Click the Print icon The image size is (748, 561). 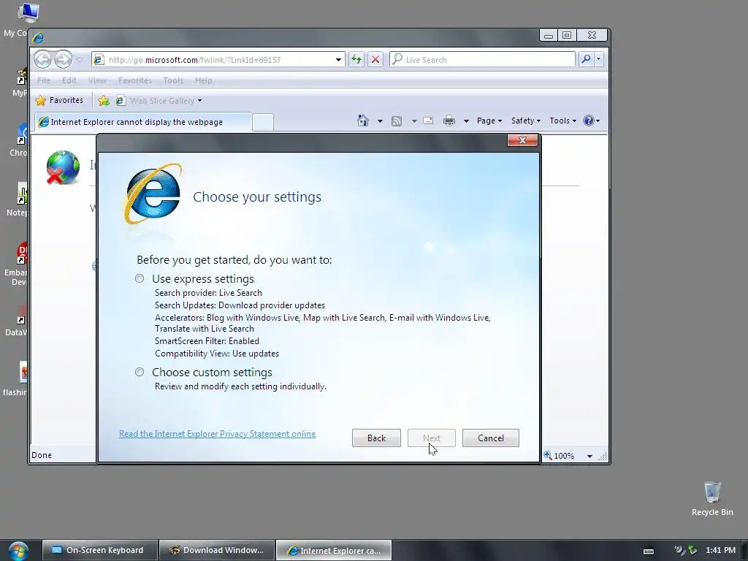click(449, 121)
